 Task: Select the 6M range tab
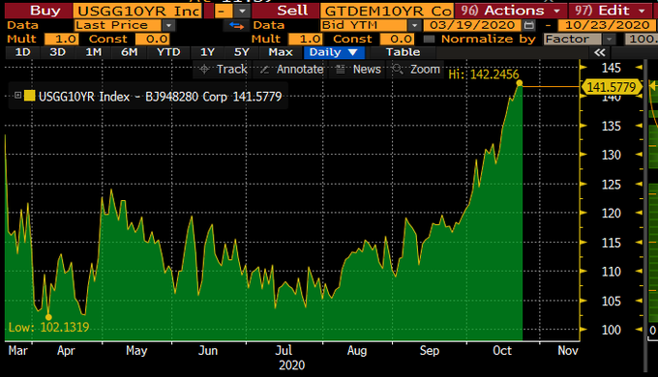click(x=130, y=52)
